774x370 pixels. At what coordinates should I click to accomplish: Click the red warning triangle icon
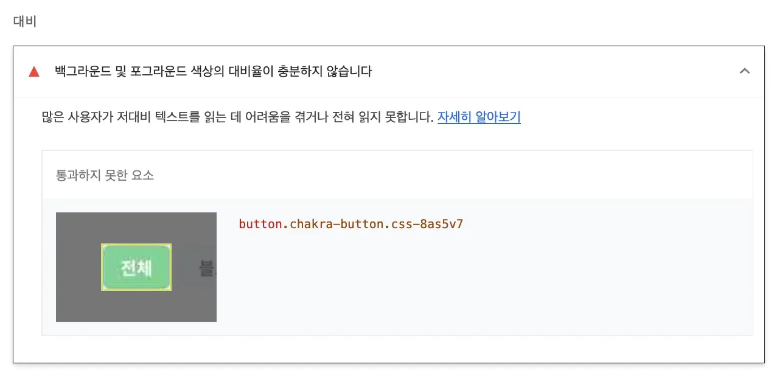click(x=34, y=72)
